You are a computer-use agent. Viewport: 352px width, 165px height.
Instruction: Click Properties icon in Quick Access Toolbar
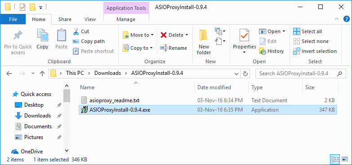22,8
